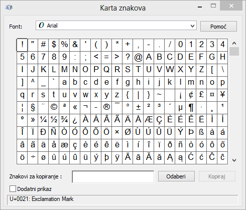Enable the Dodatni prikaz checkbox
Image resolution: width=246 pixels, height=210 pixels.
(x=13, y=189)
